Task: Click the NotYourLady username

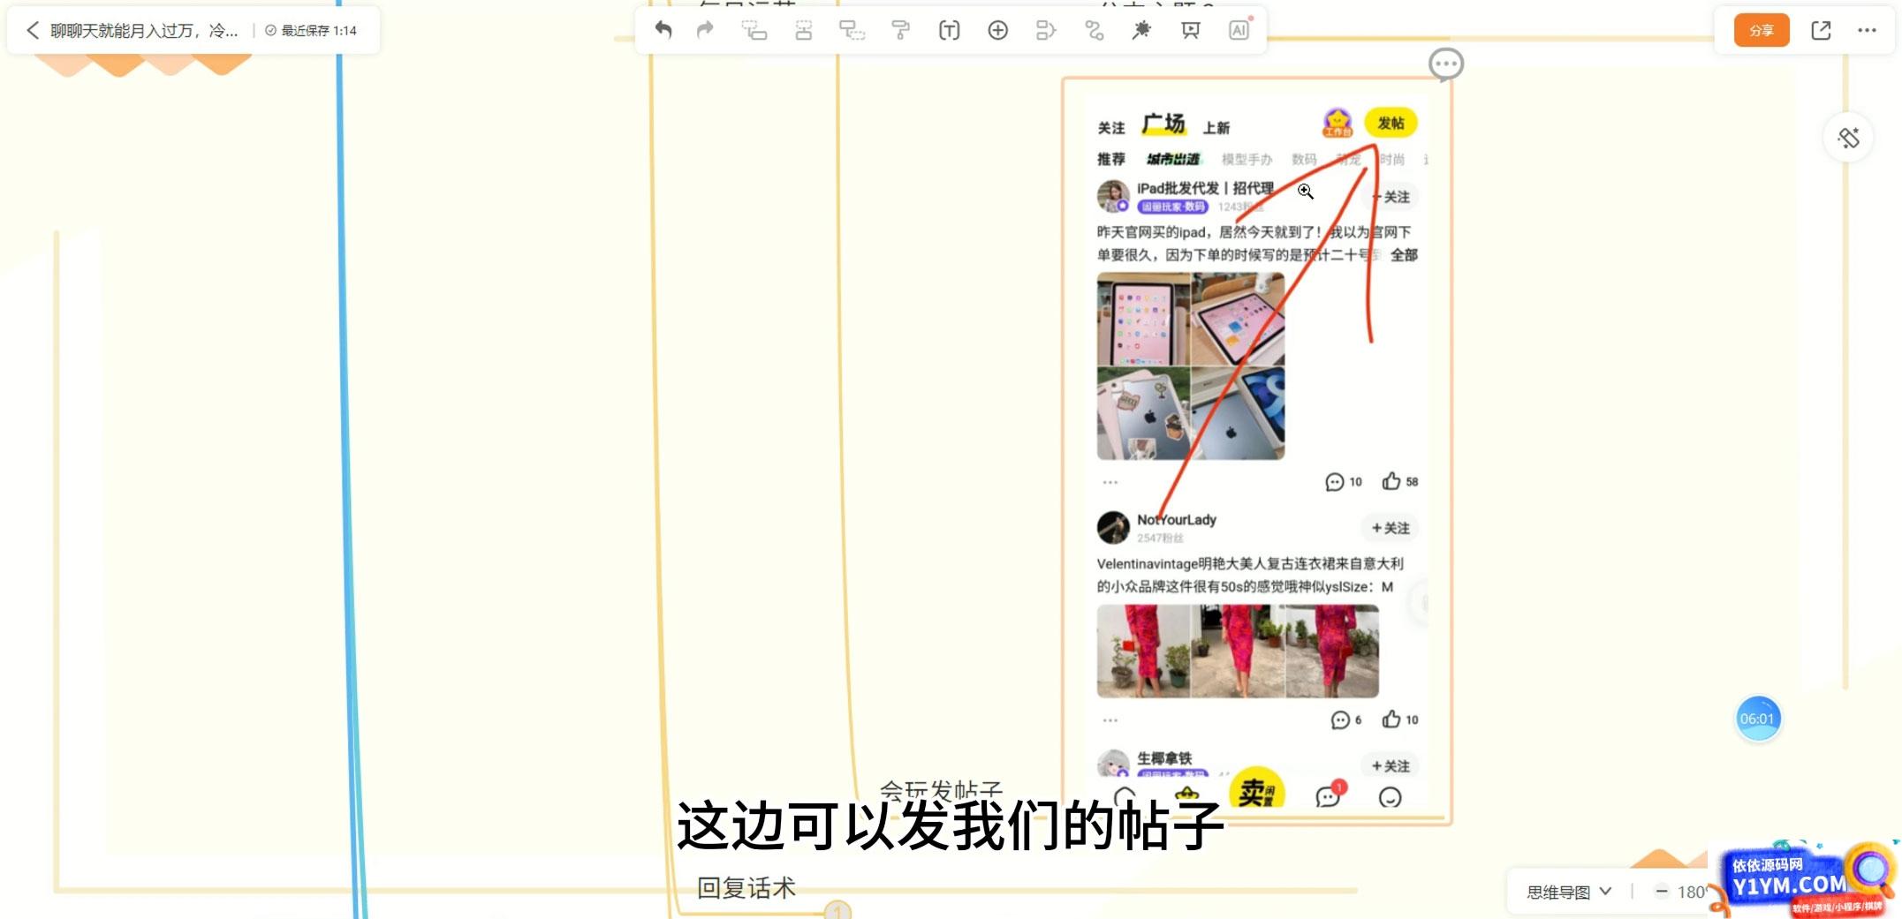Action: coord(1176,520)
